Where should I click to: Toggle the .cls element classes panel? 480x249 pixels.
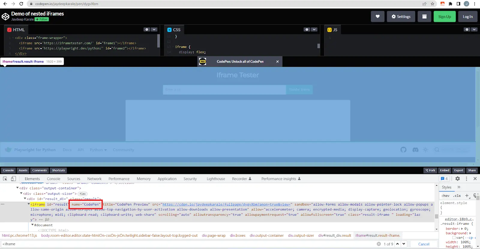coord(457,196)
